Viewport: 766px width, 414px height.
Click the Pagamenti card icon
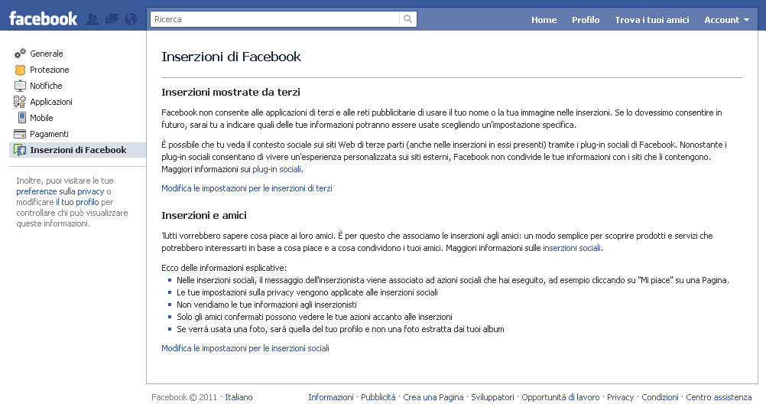20,134
